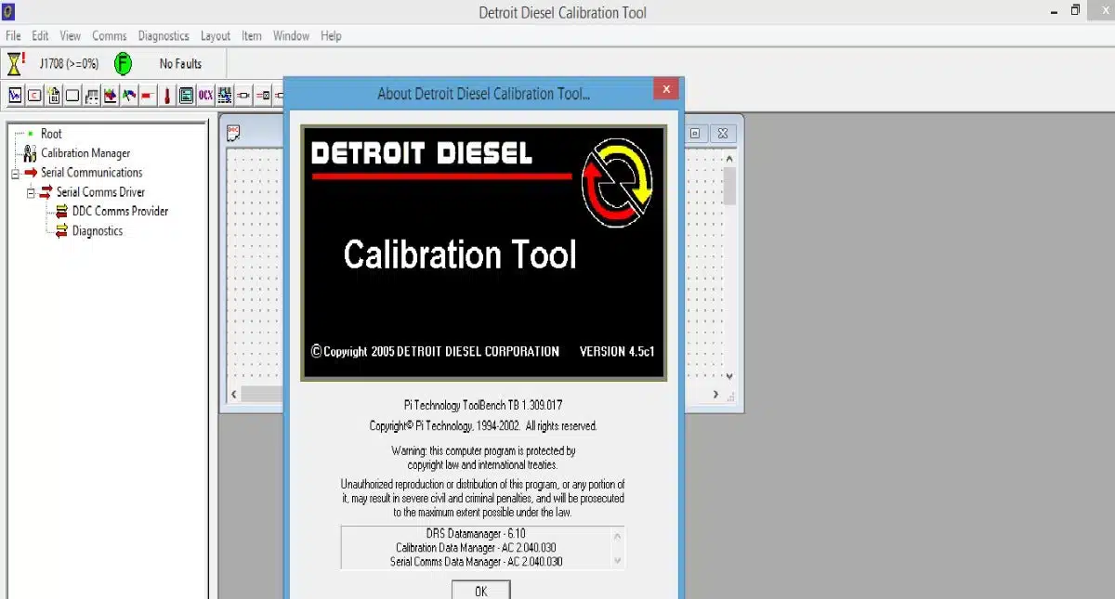Click OK in the About dialog
The width and height of the screenshot is (1115, 599).
tap(480, 591)
